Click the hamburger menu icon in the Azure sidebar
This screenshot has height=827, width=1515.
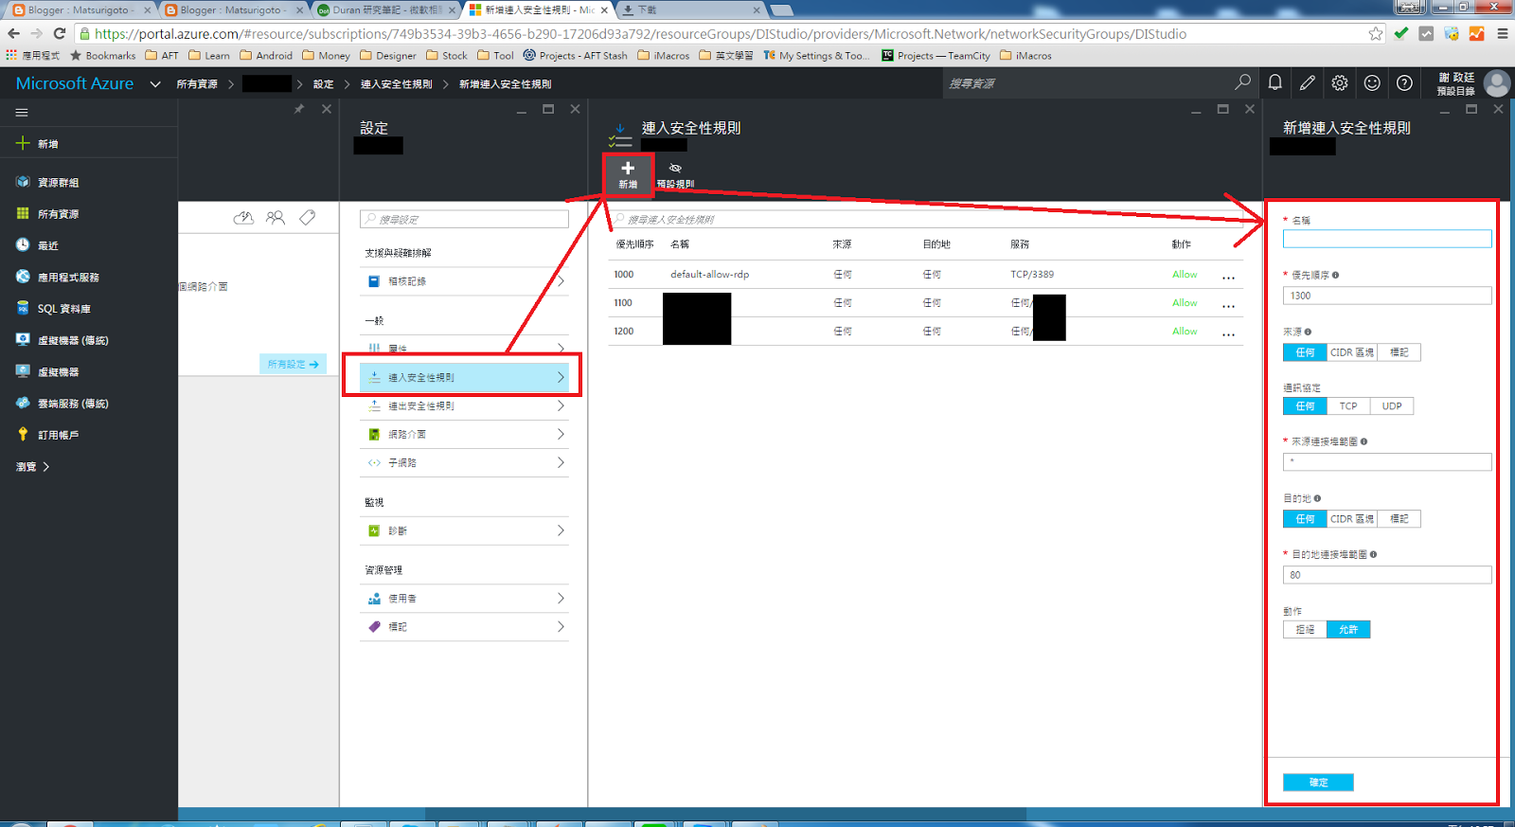pyautogui.click(x=22, y=113)
